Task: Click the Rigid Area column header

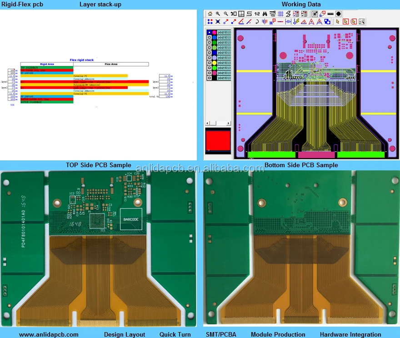Action: click(47, 64)
